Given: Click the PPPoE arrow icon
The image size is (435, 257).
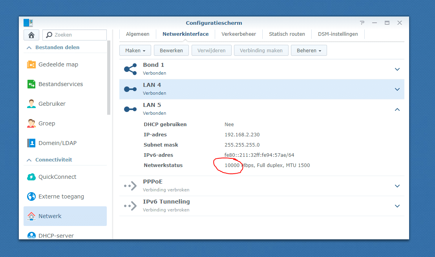Looking at the screenshot, I should coord(130,185).
